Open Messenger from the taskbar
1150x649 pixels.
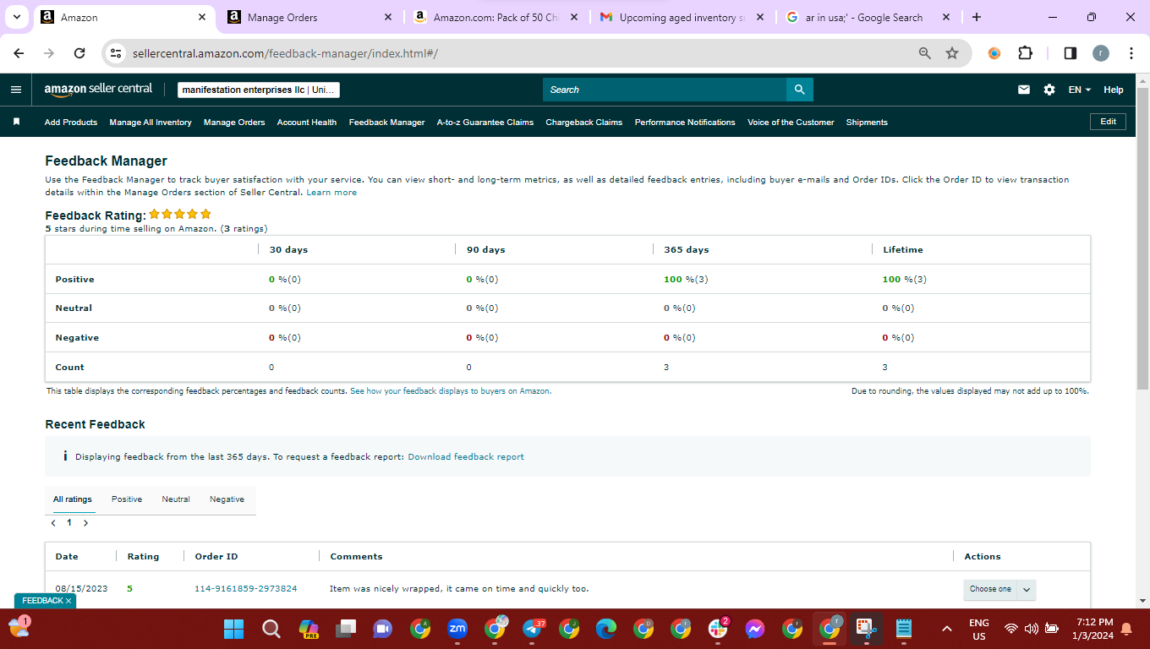(755, 629)
